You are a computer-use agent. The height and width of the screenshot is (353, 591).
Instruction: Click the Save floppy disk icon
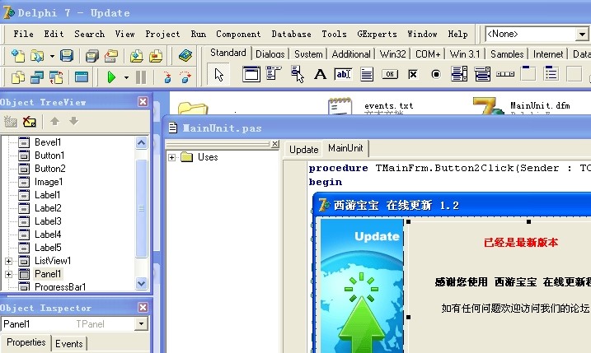point(67,56)
